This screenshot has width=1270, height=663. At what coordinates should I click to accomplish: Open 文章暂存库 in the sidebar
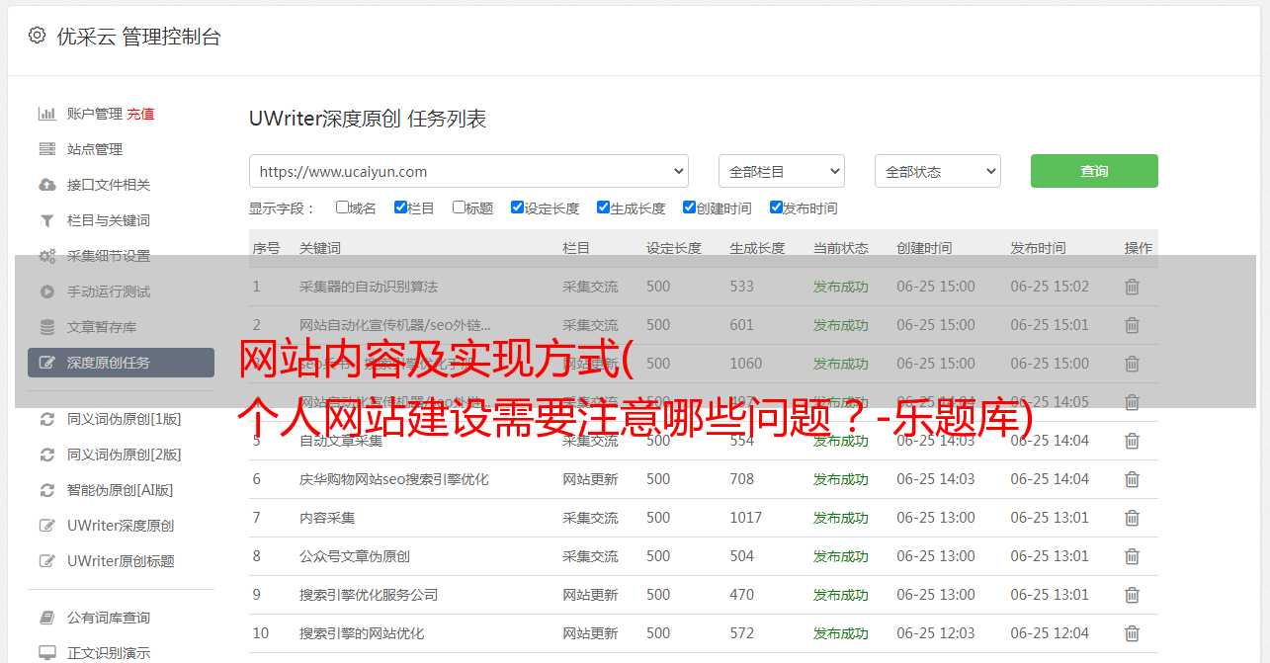(102, 327)
